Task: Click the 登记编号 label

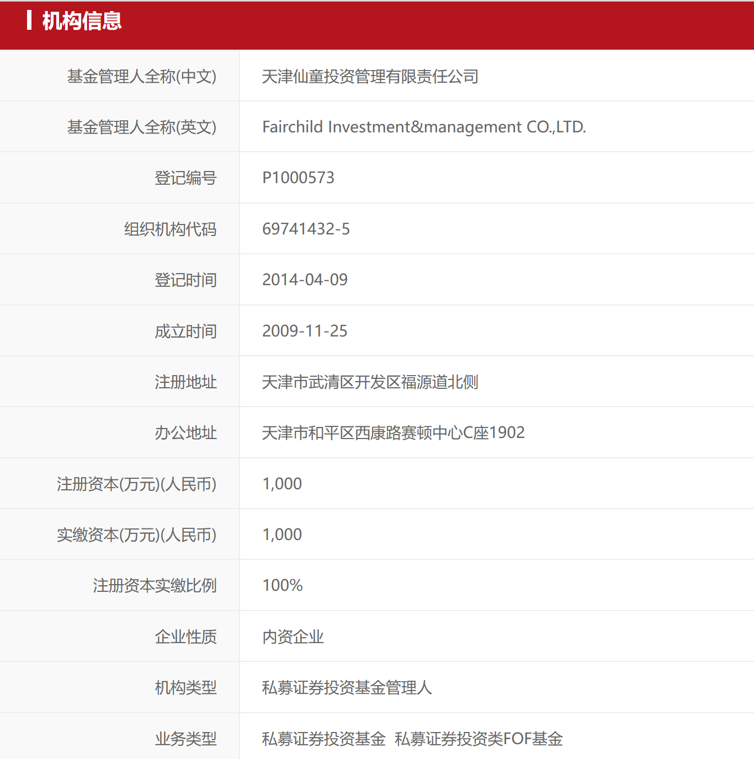Action: point(185,178)
